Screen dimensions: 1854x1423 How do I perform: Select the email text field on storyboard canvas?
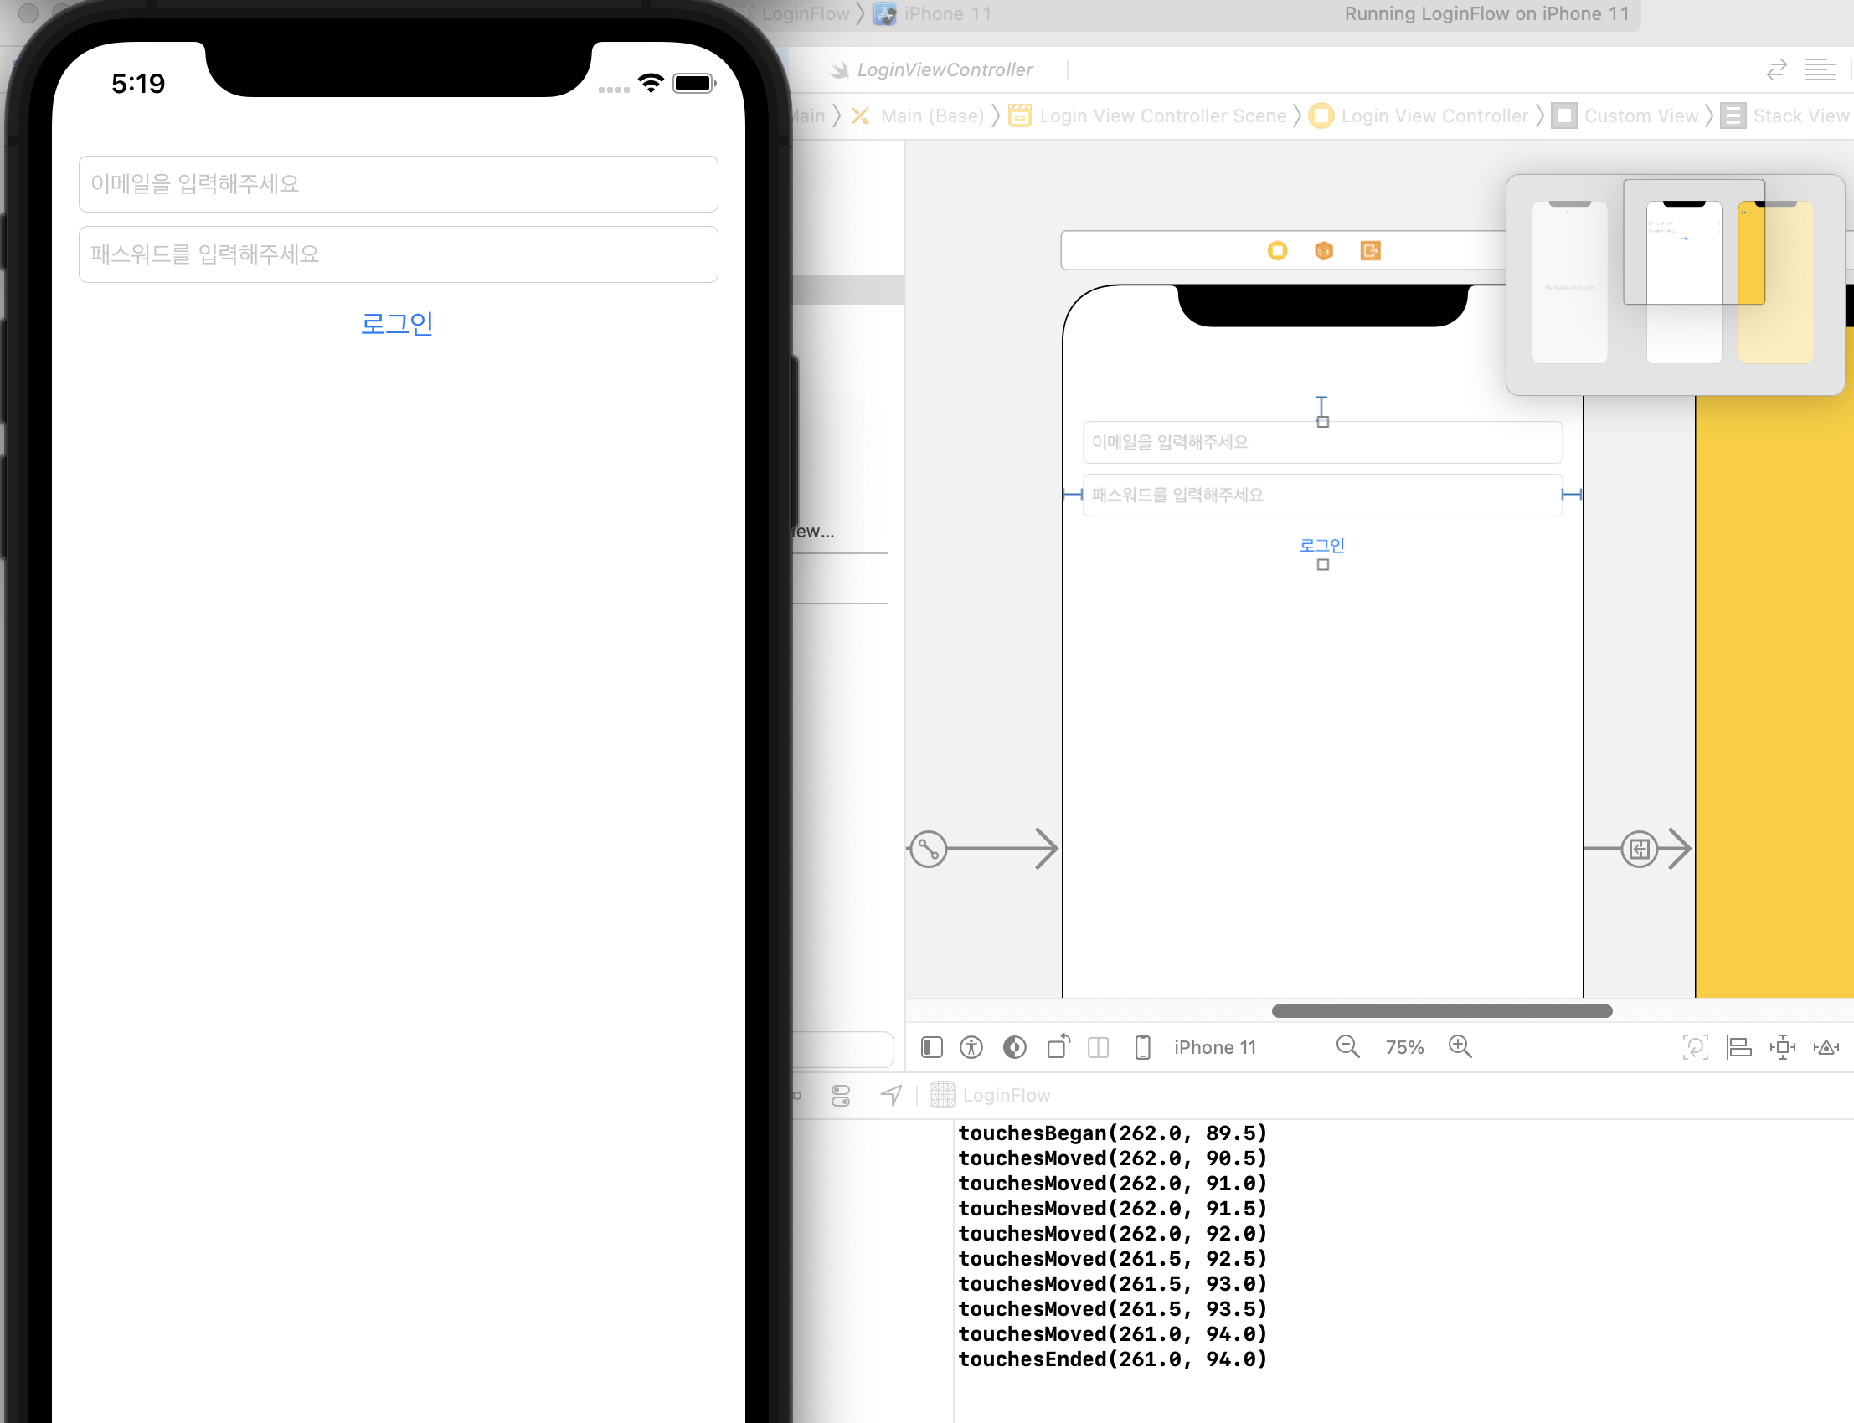(1323, 442)
